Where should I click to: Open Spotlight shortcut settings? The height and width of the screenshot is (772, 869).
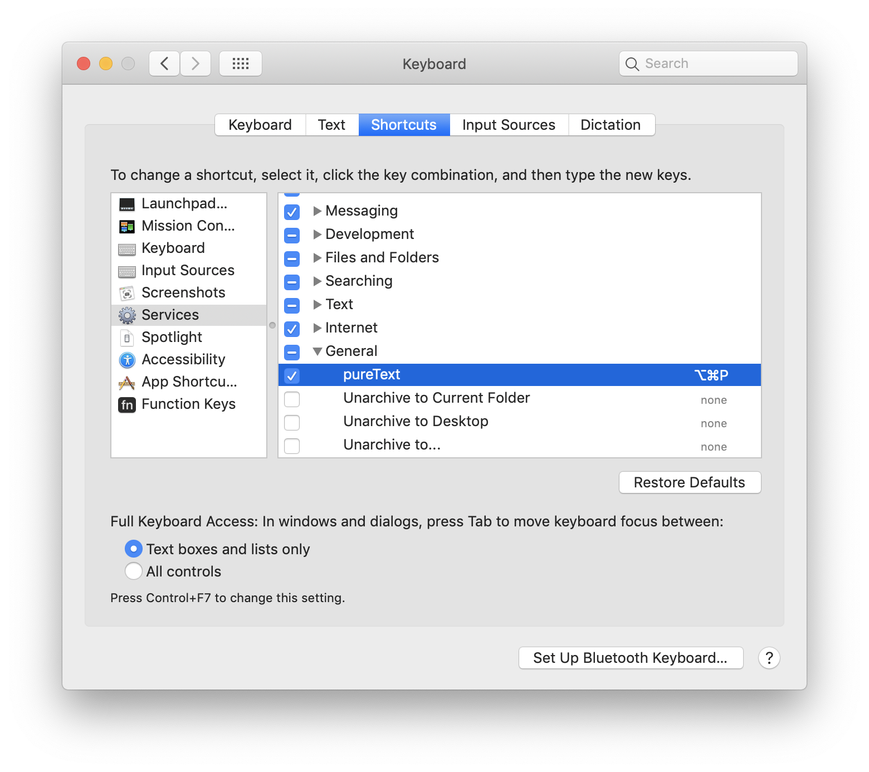(x=172, y=337)
